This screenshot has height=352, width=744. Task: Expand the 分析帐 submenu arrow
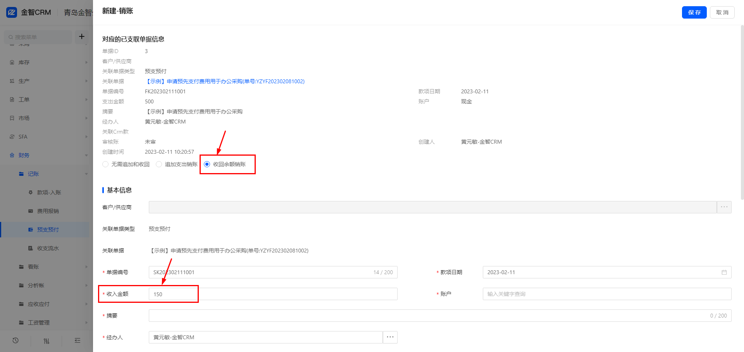tap(86, 285)
